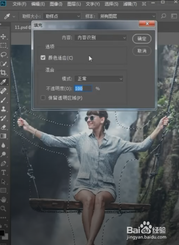
Task: Select the Crop tool
Action: [3, 73]
